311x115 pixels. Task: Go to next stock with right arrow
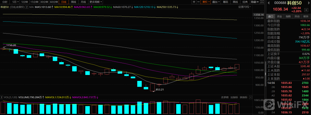(x=308, y=3)
